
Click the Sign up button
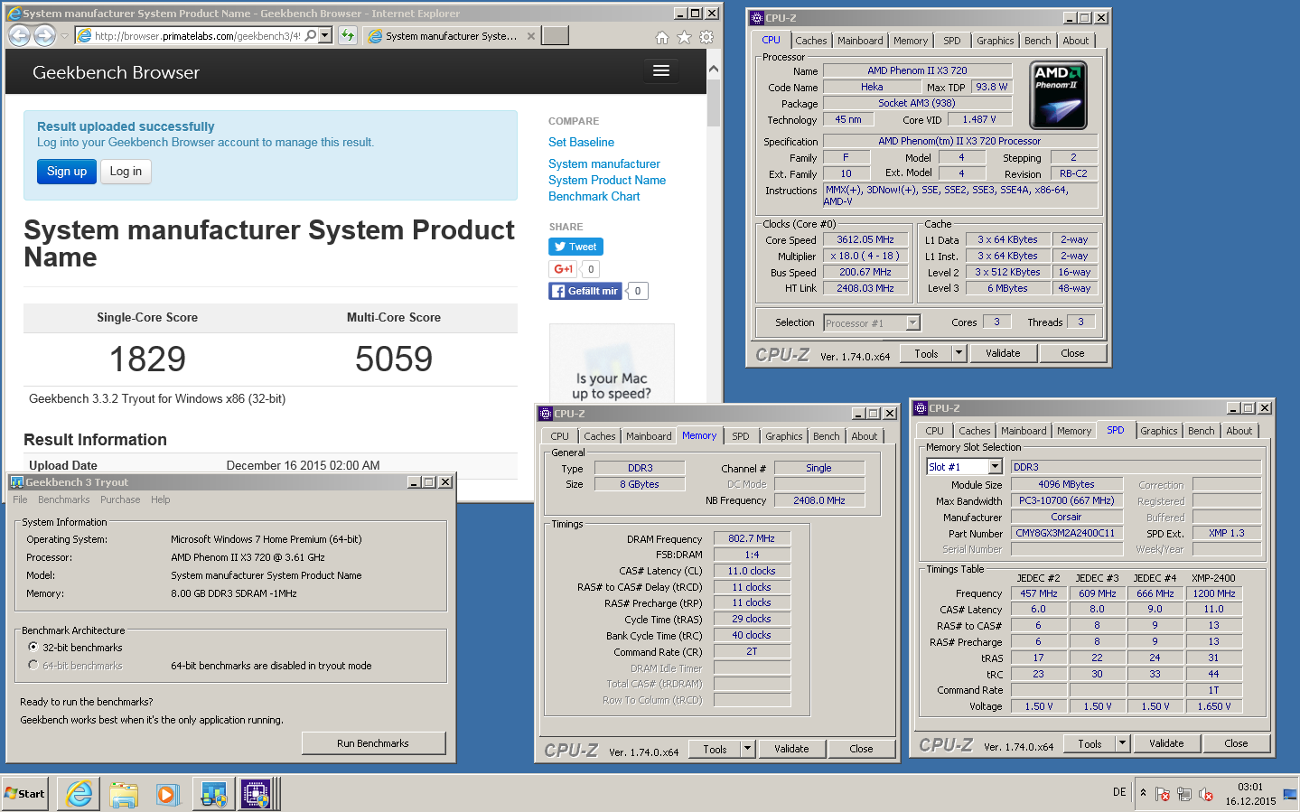(x=67, y=171)
